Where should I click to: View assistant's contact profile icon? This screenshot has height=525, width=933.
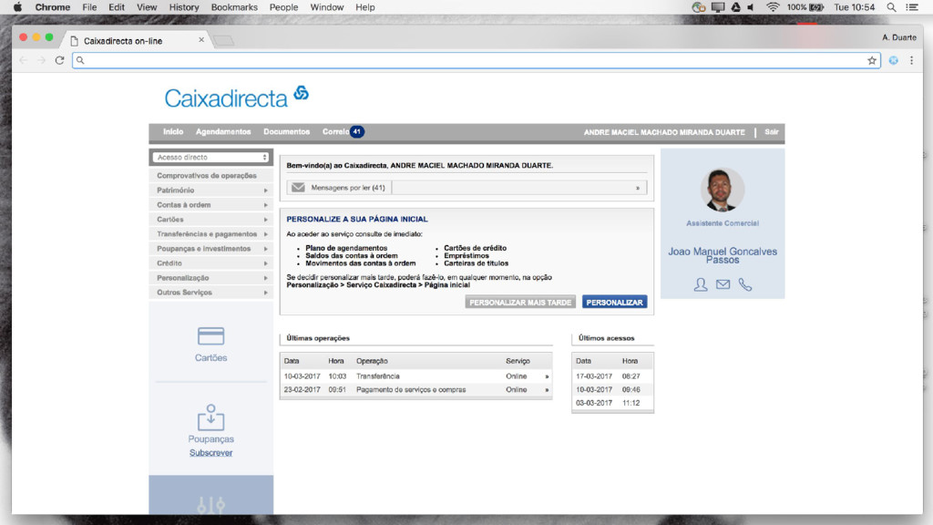pyautogui.click(x=701, y=285)
